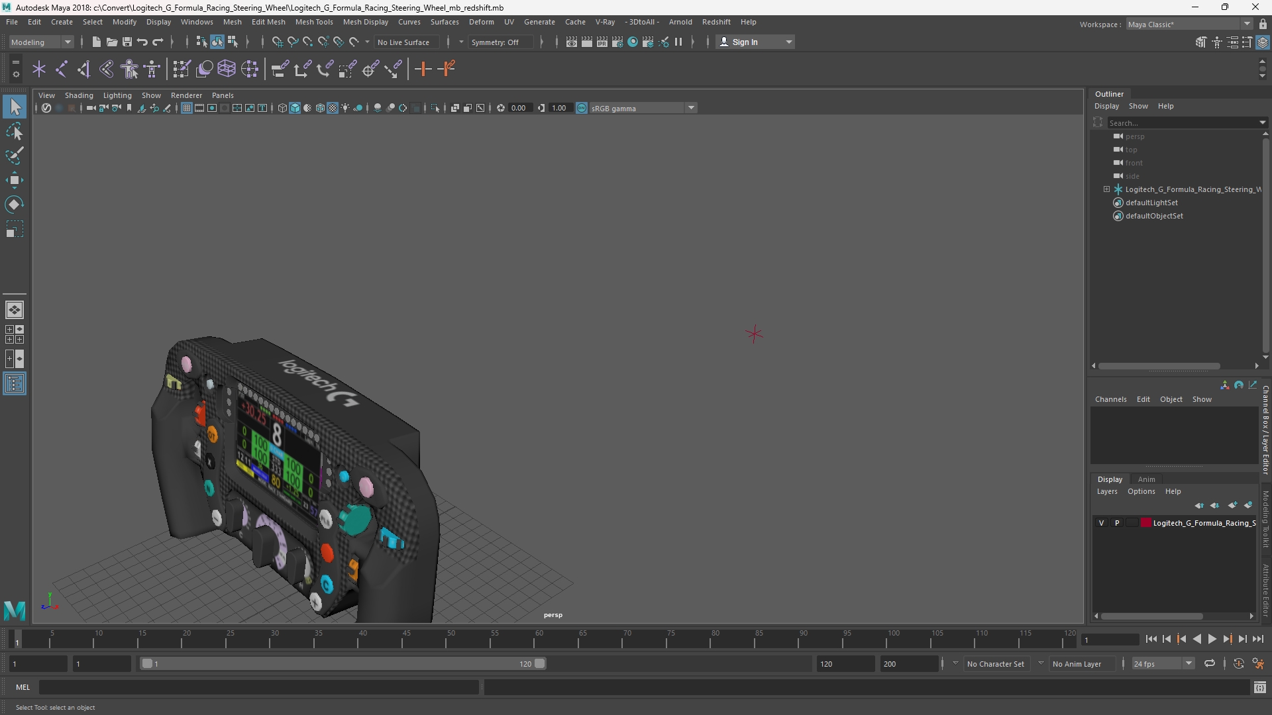1272x715 pixels.
Task: Switch to four-view layout
Action: click(x=15, y=334)
